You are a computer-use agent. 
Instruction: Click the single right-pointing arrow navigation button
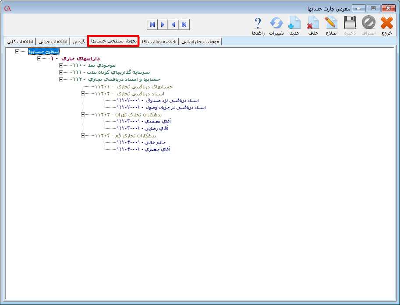163,25
